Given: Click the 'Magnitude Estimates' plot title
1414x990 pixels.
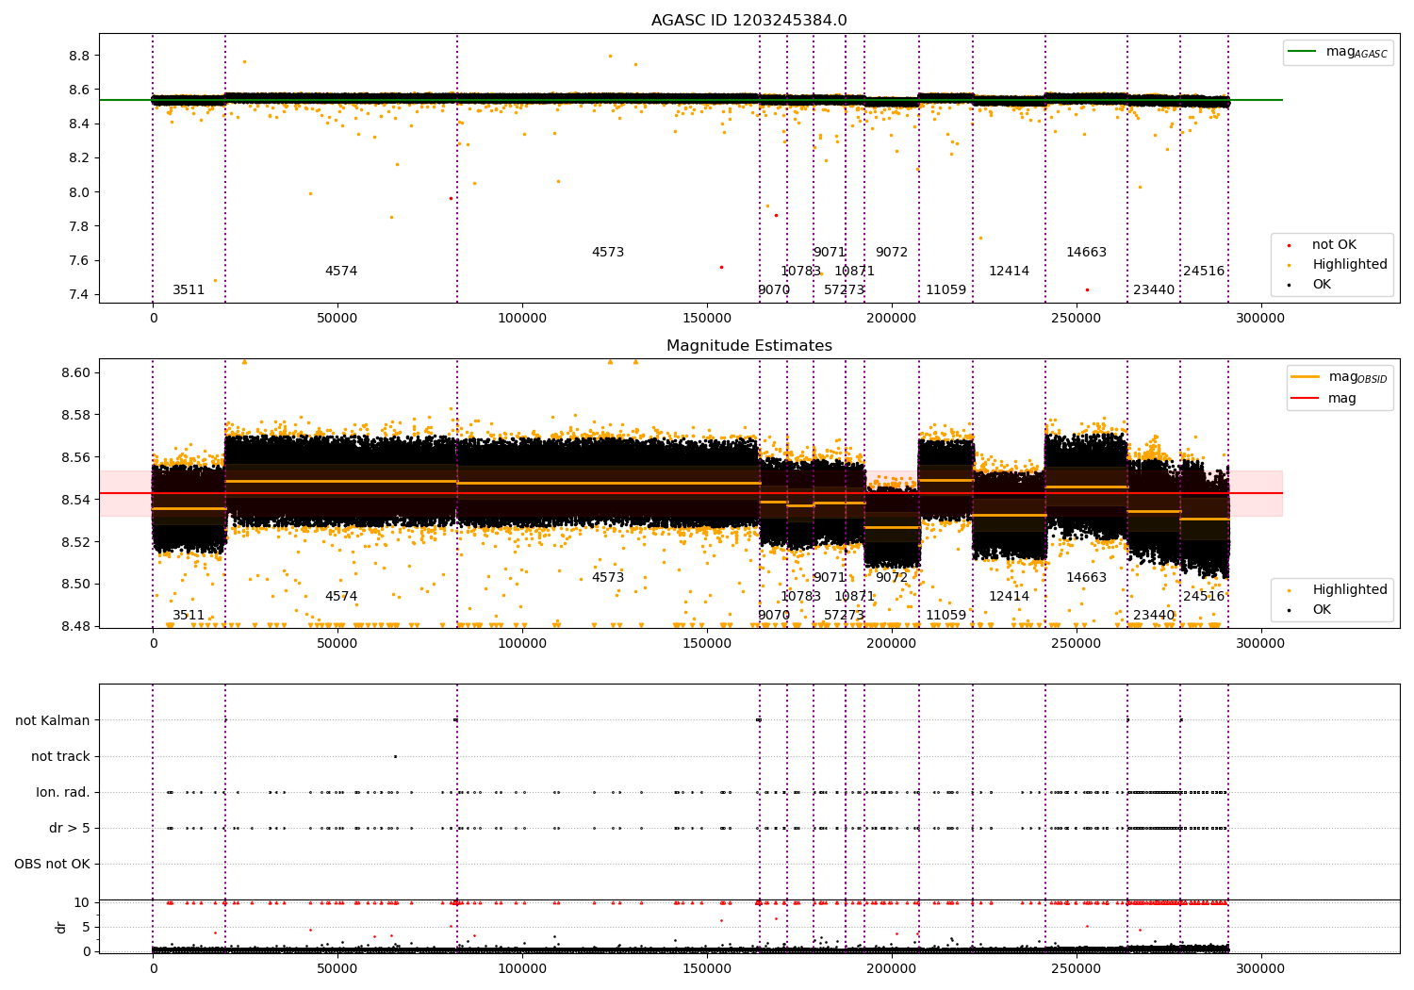Looking at the screenshot, I should point(748,346).
